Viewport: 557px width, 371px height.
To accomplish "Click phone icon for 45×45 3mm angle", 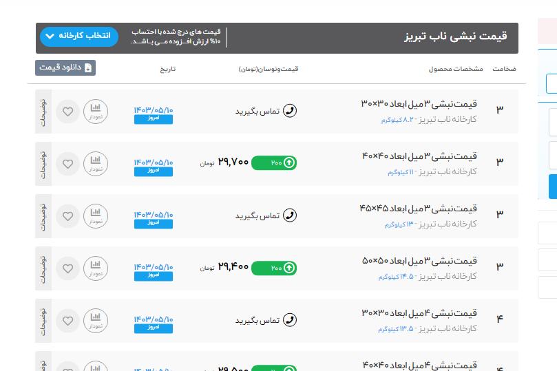I will 290,215.
